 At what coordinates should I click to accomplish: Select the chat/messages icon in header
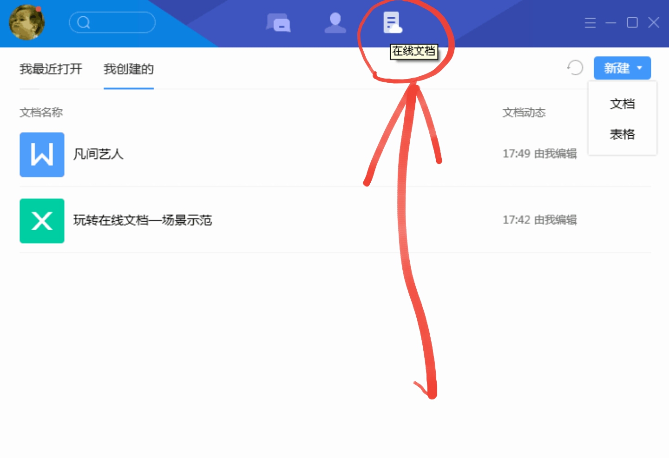(x=279, y=22)
